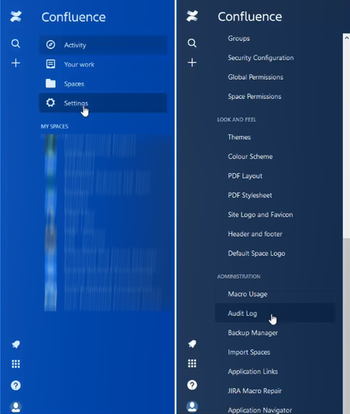Click the create plus icon in left panel

(x=15, y=63)
